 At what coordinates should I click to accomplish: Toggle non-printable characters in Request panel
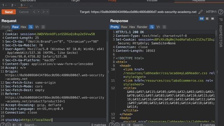coord(37,27)
